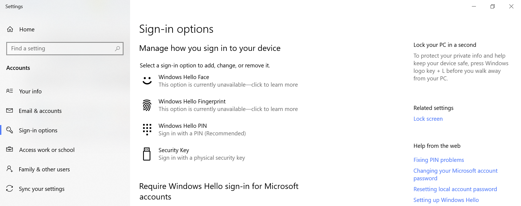This screenshot has height=206, width=521.
Task: Navigate to Home in the sidebar
Action: [26, 29]
